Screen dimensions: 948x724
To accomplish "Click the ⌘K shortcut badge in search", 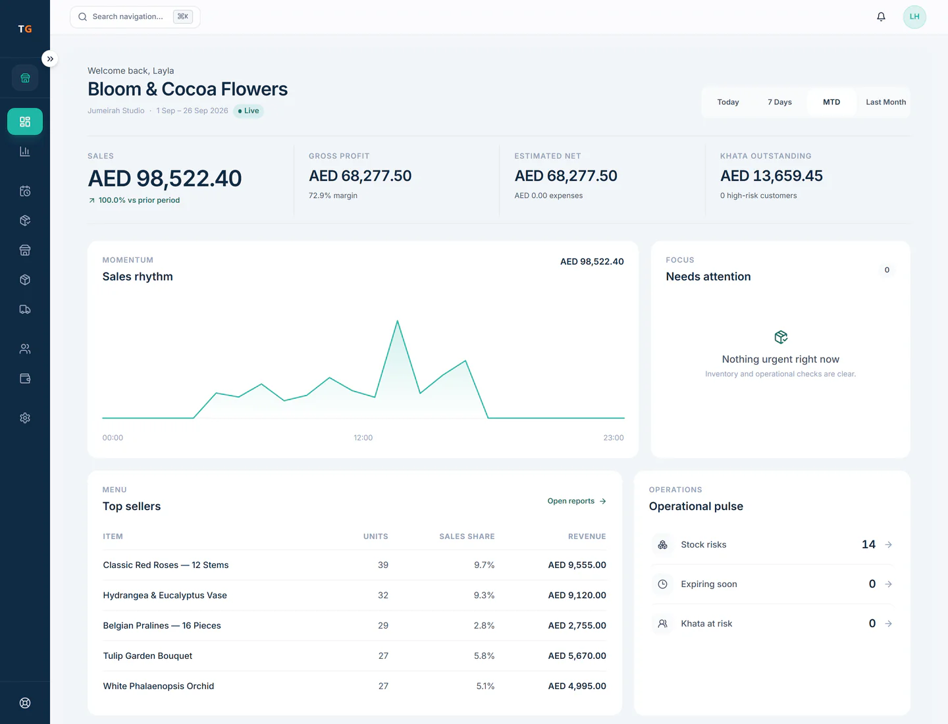I will 183,16.
